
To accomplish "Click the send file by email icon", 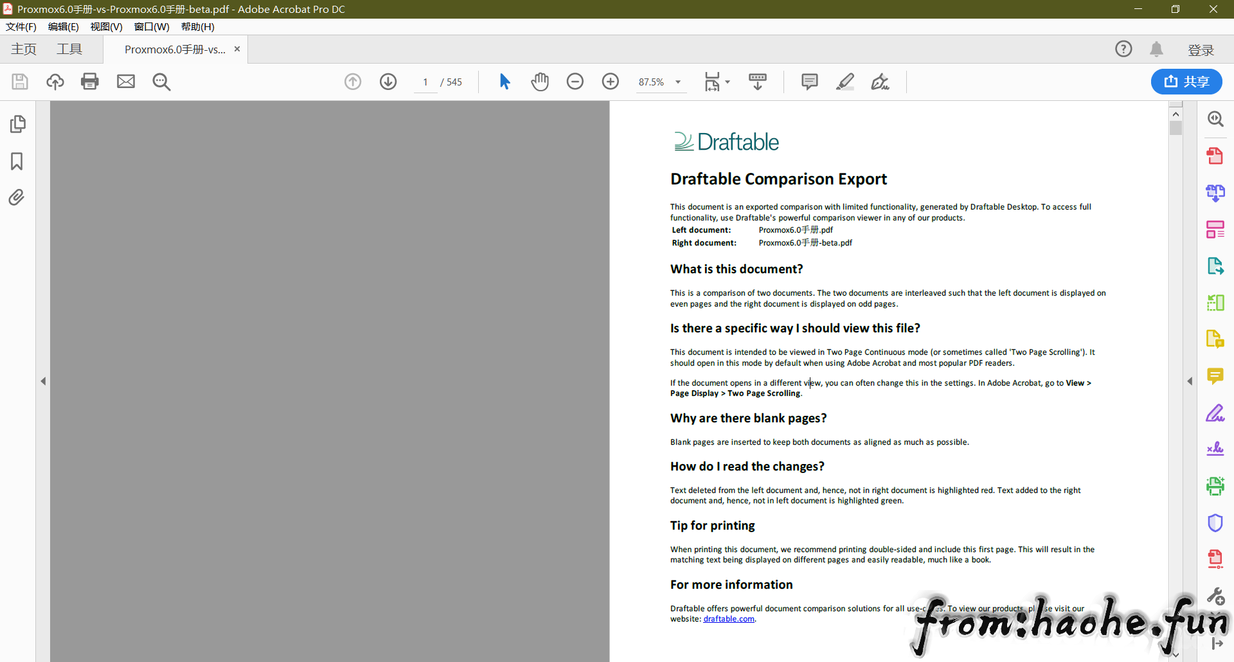I will point(126,82).
